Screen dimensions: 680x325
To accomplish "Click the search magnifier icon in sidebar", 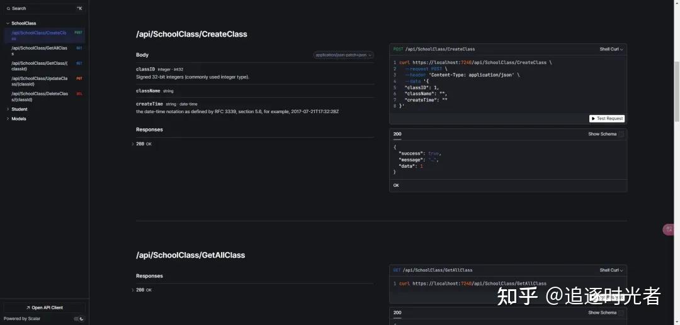I will 8,8.
